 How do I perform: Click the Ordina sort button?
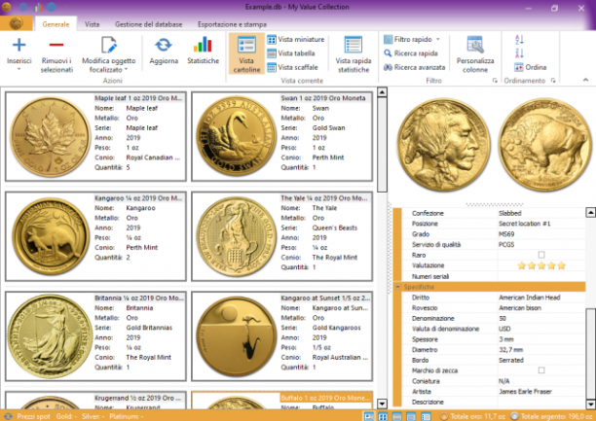pyautogui.click(x=530, y=67)
